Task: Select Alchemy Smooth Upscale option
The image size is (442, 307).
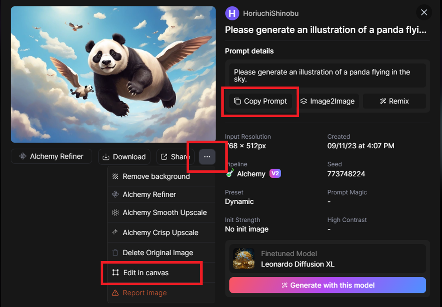Action: [x=161, y=212]
